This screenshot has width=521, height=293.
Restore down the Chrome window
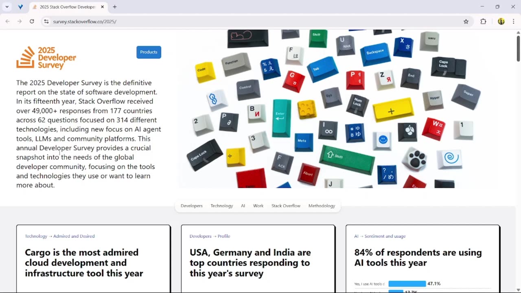click(x=497, y=7)
